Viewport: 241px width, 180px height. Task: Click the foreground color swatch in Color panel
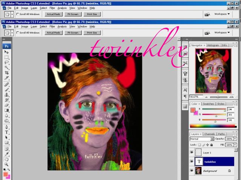pos(193,110)
